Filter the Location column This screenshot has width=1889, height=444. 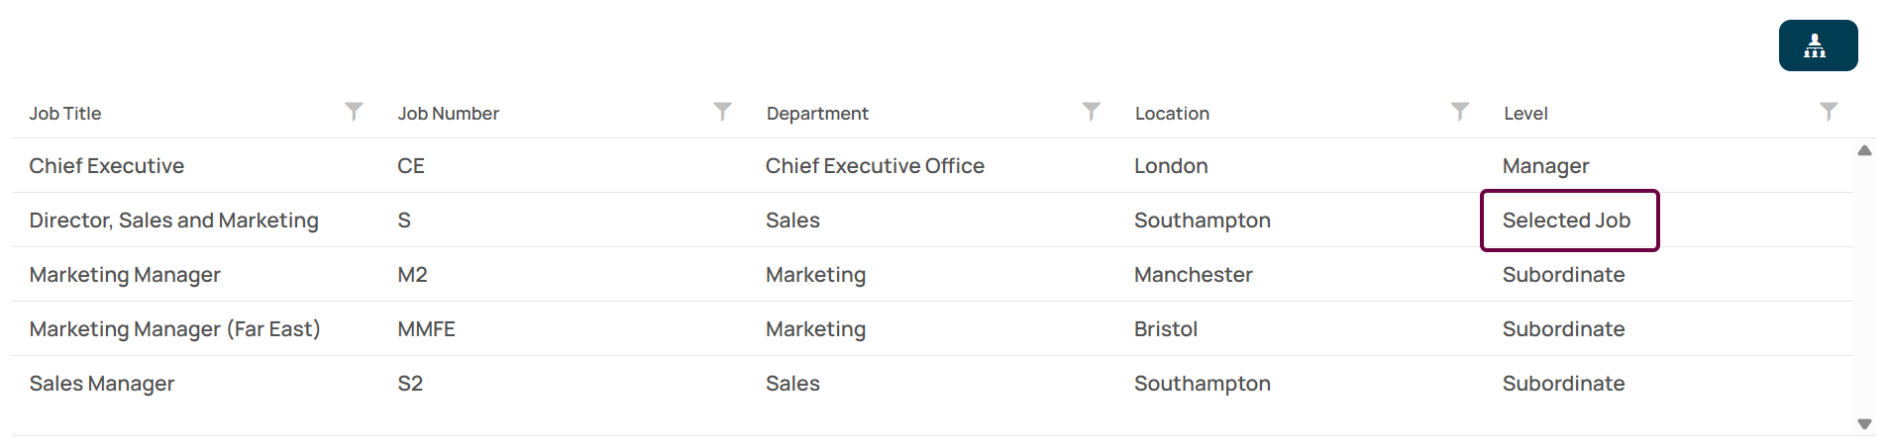[x=1459, y=112]
